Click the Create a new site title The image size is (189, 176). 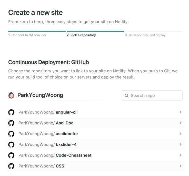click(35, 13)
